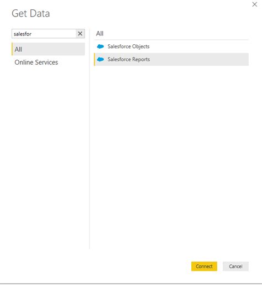Choose the Salesforce Objects connector
262x287 pixels.
point(171,46)
